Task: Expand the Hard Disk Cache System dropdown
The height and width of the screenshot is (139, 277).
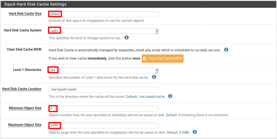Action: pyautogui.click(x=103, y=31)
